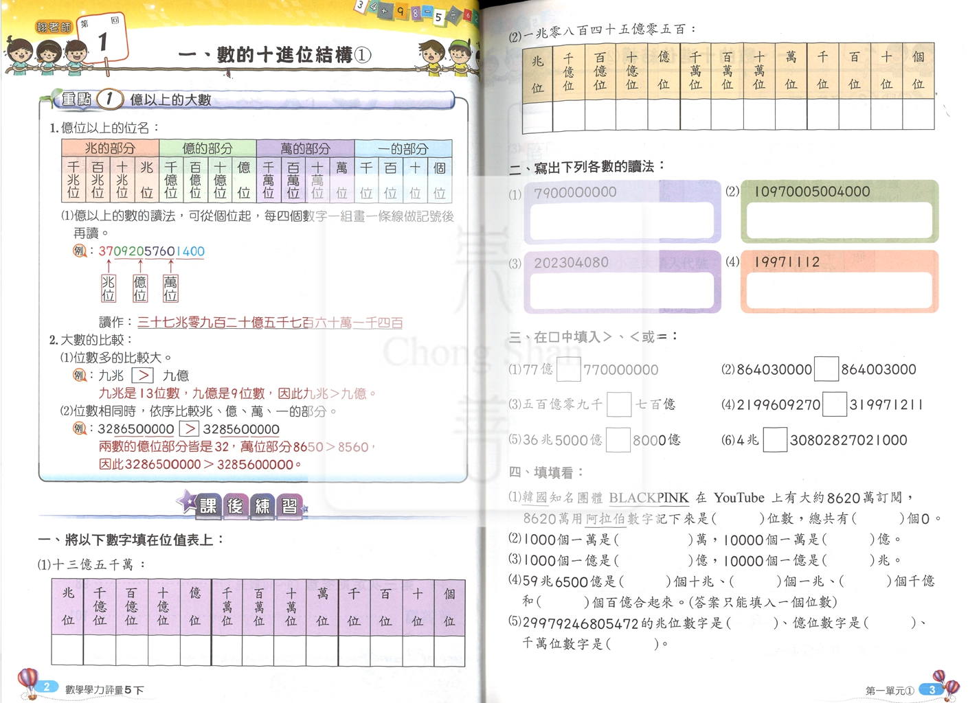Select the question "(1)十三億五千萬:"
Viewport: 968px width, 703px height.
tap(92, 564)
